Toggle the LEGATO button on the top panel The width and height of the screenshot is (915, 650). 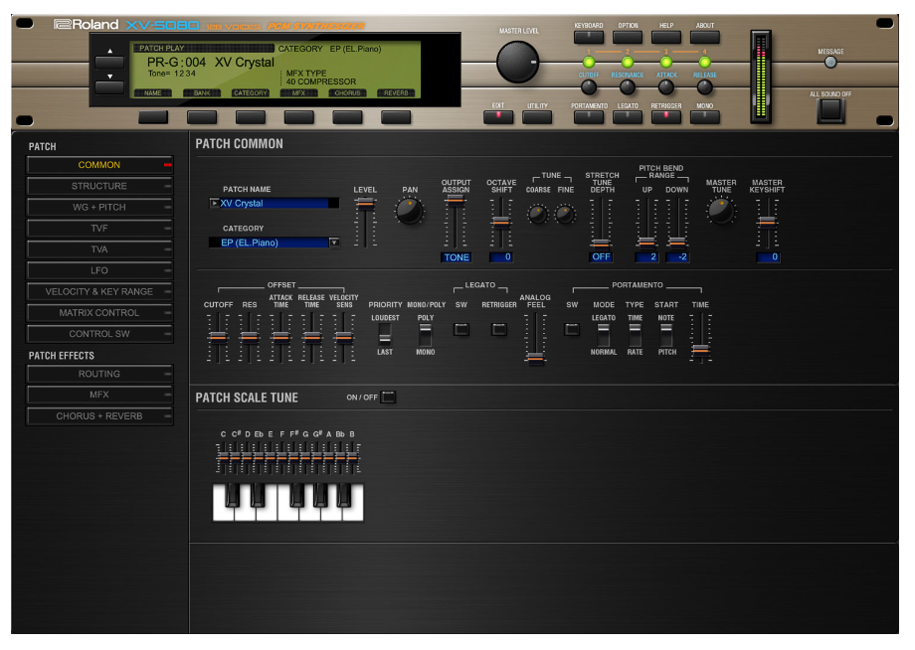pyautogui.click(x=628, y=117)
